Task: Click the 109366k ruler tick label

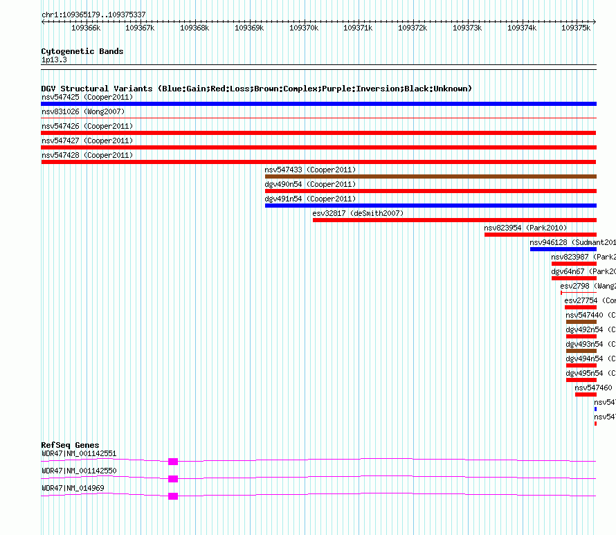Action: pyautogui.click(x=86, y=28)
